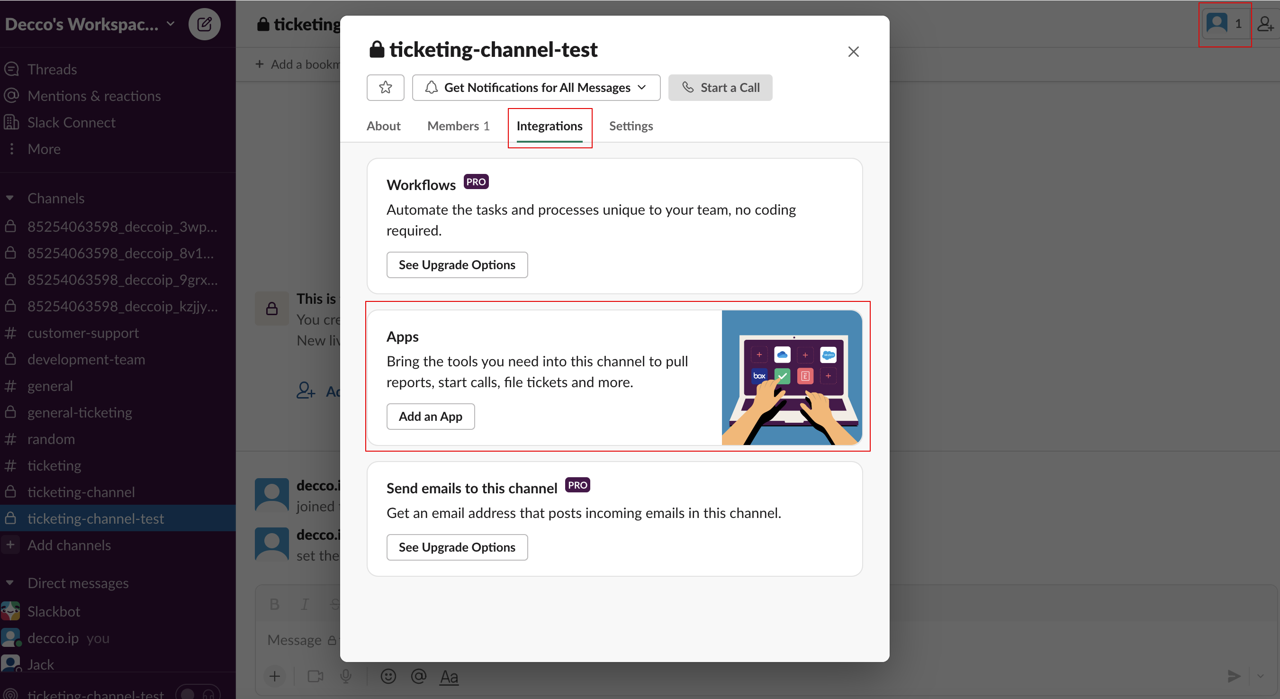Close the channel details dialog
Image resolution: width=1280 pixels, height=699 pixels.
(853, 52)
